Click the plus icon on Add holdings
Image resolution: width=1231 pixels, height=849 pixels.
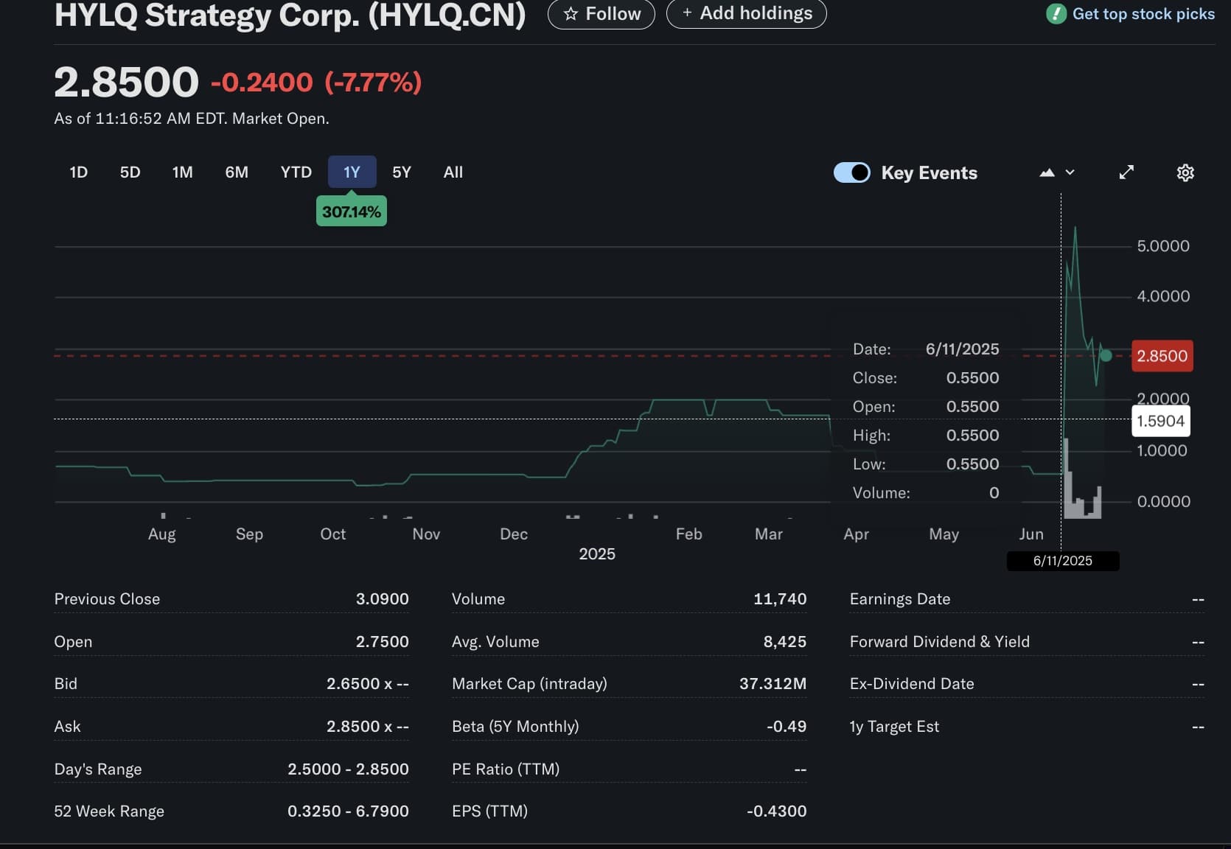(686, 14)
